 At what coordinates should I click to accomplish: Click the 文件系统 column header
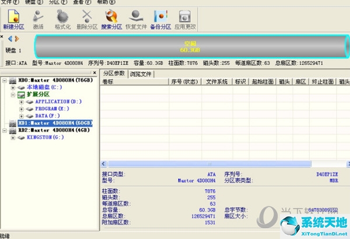coord(217,82)
